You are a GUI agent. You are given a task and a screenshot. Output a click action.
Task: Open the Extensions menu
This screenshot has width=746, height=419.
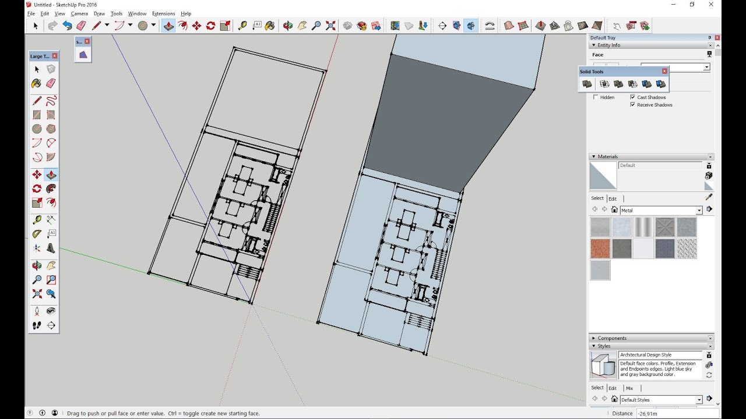click(163, 13)
